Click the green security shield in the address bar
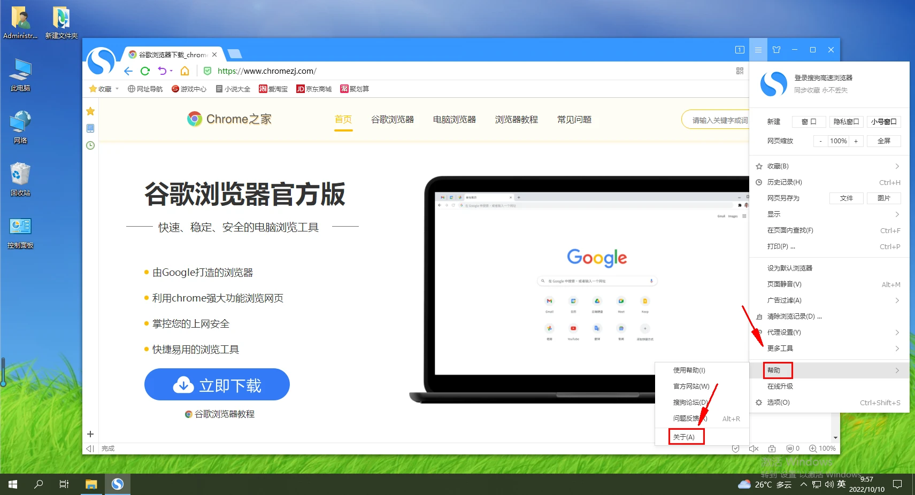 [x=207, y=71]
